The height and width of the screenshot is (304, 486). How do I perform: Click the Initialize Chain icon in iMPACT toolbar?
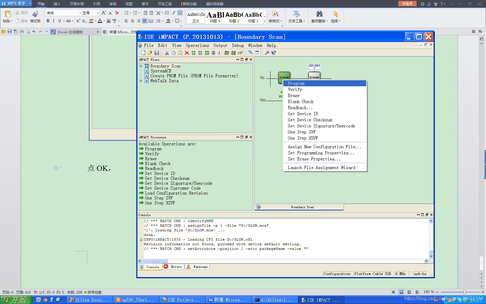coord(207,53)
